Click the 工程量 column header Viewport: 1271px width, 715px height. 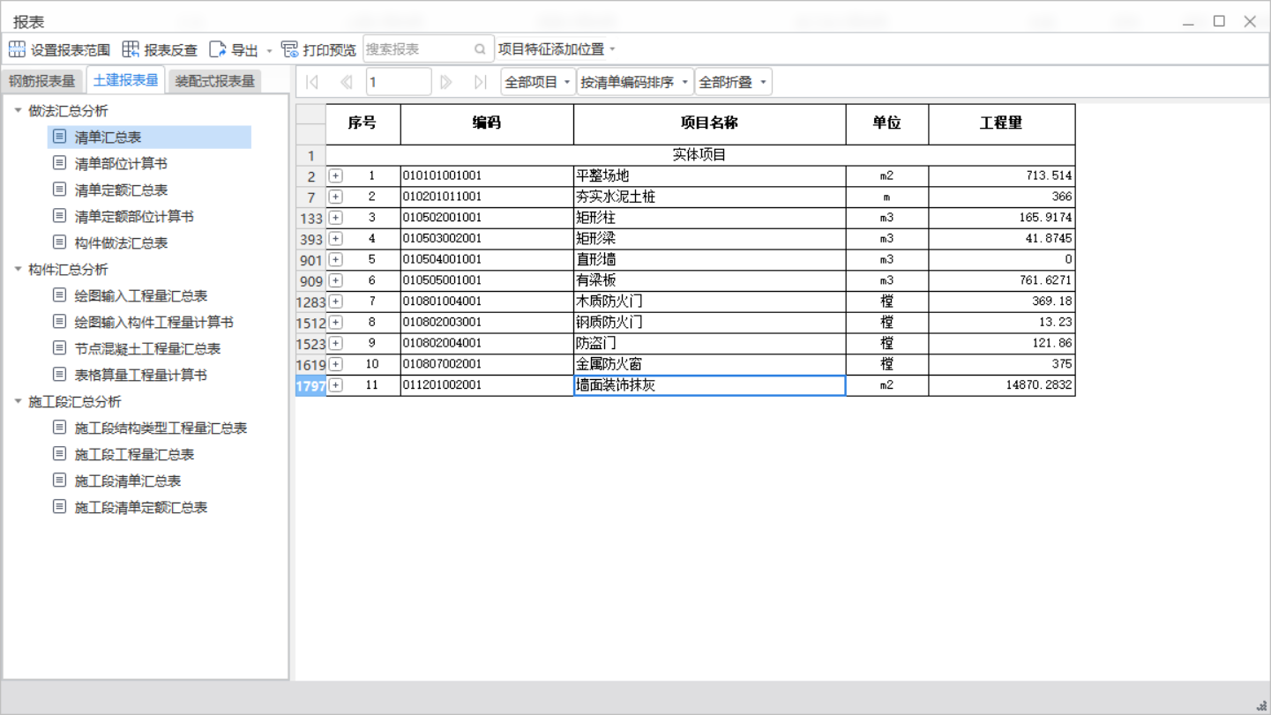click(x=1002, y=123)
